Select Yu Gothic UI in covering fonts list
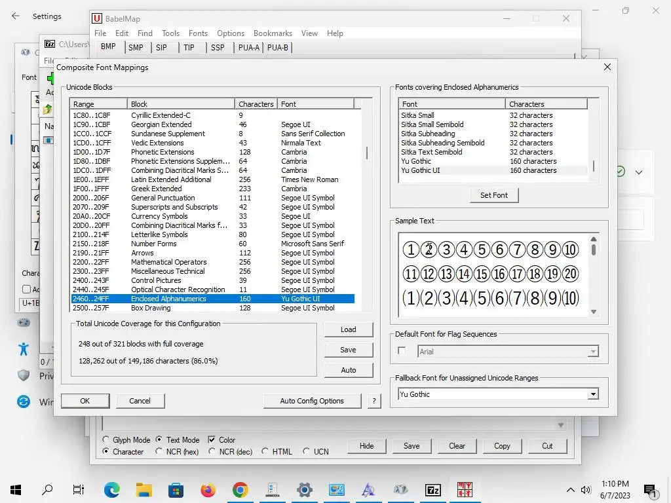The image size is (671, 503). click(x=493, y=170)
